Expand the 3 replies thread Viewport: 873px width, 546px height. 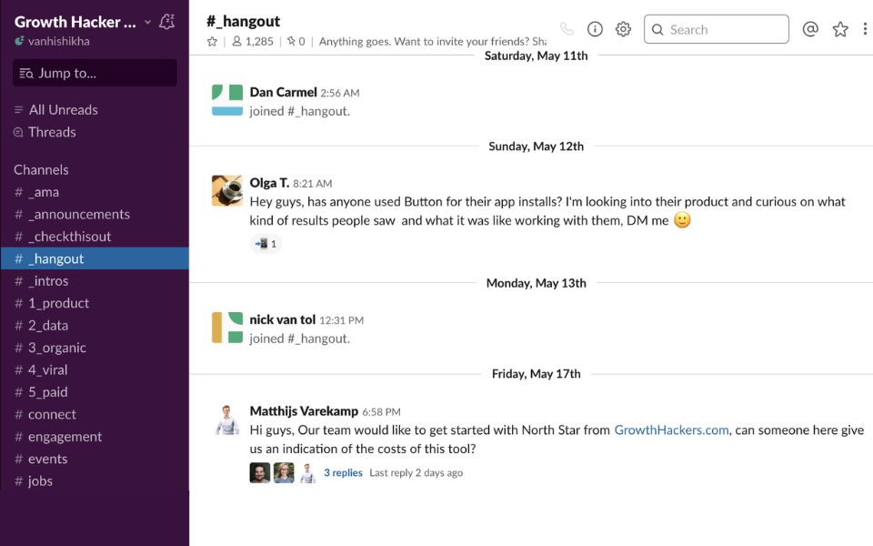pos(343,472)
